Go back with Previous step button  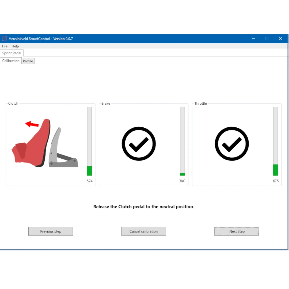[51, 231]
